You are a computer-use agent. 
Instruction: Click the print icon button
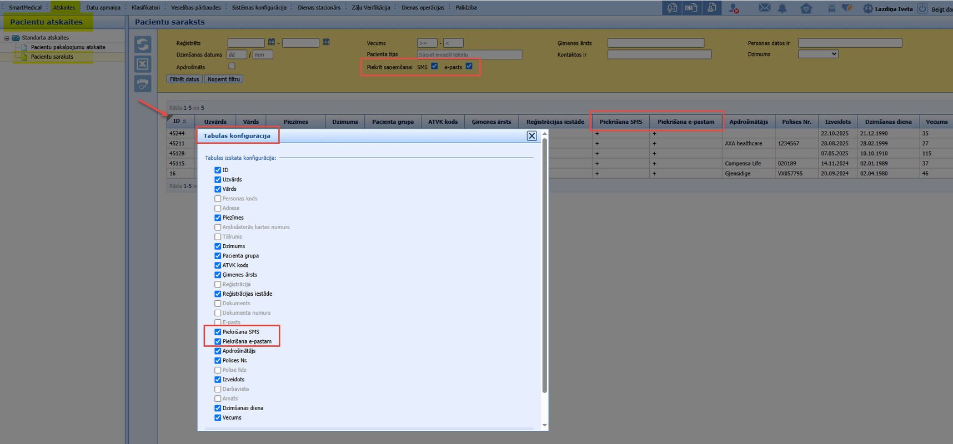point(143,84)
